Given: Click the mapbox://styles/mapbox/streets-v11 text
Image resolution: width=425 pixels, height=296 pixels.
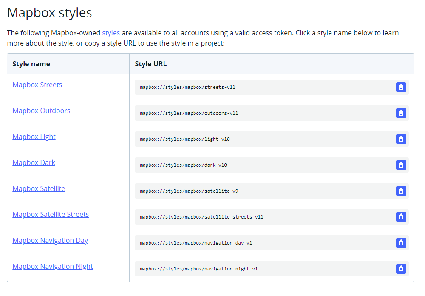Looking at the screenshot, I should pos(187,87).
